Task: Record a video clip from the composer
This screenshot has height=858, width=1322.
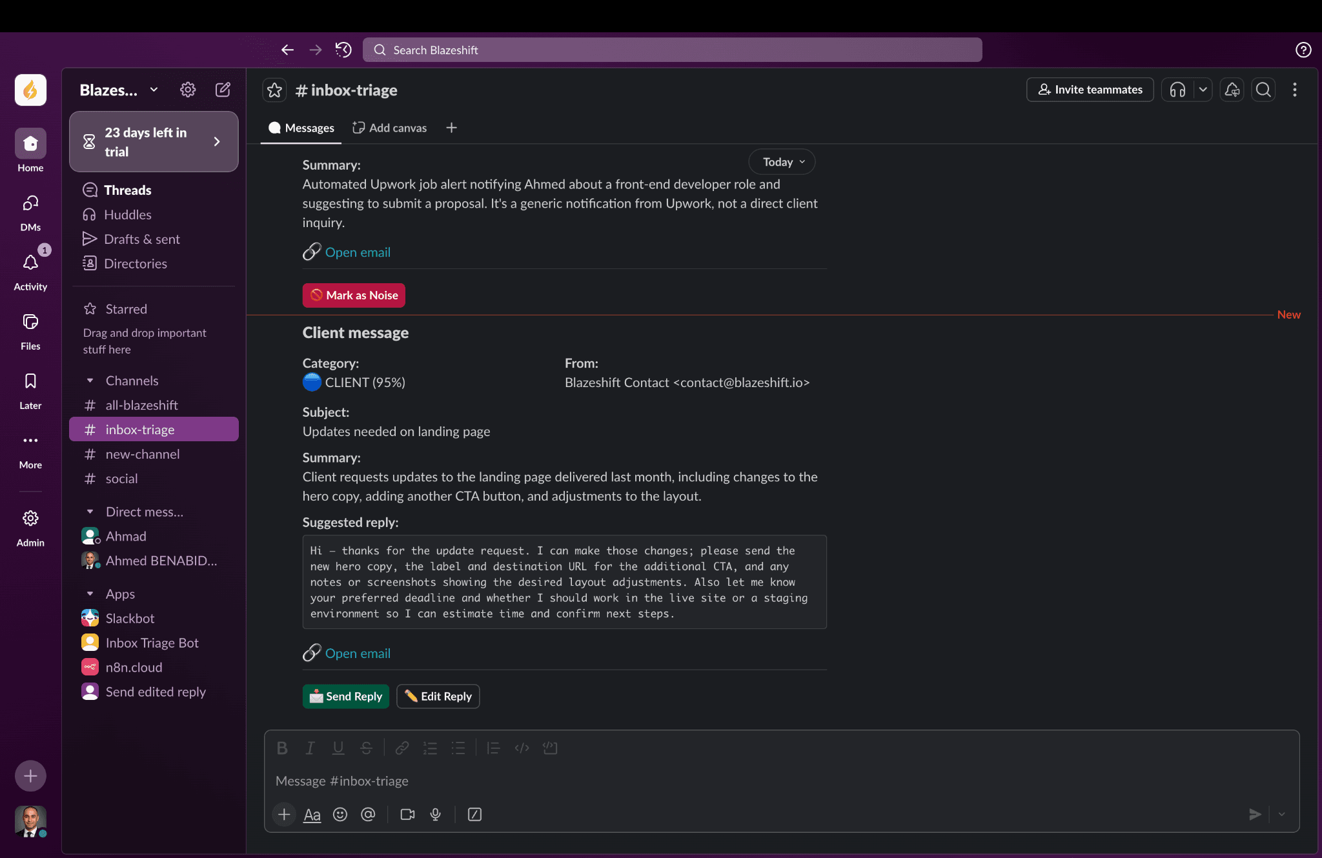Action: [407, 814]
